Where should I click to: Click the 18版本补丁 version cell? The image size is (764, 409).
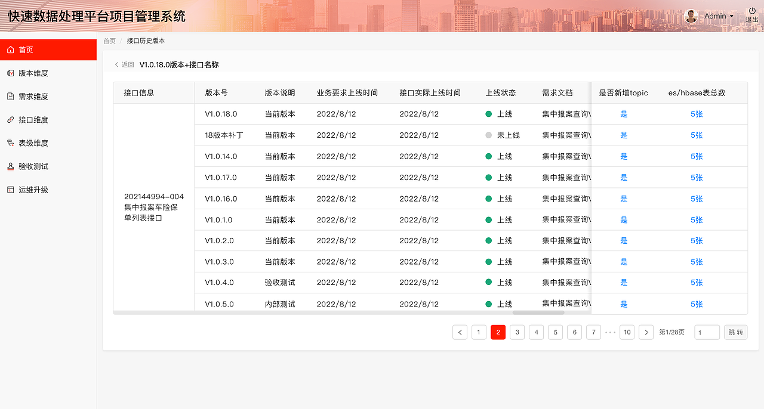[x=224, y=135]
